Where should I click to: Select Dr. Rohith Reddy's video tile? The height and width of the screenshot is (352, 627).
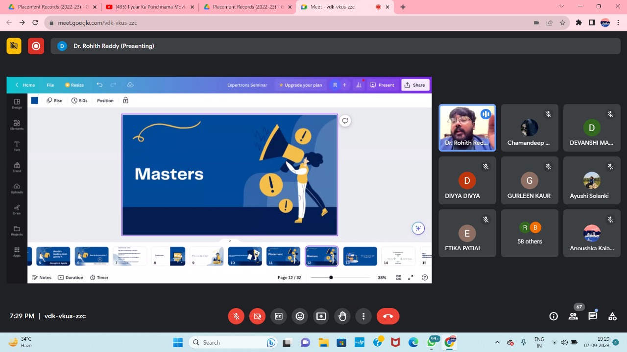coord(467,128)
